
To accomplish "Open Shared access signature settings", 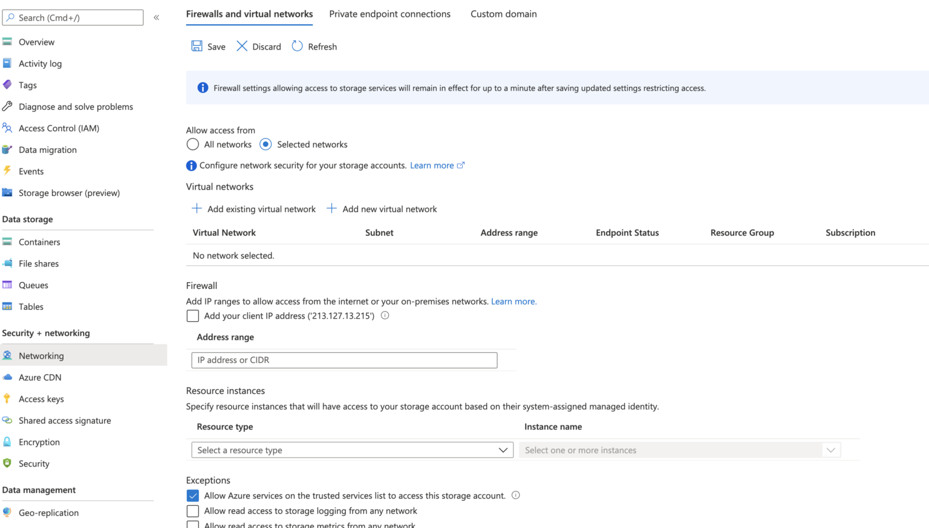I will pos(64,420).
